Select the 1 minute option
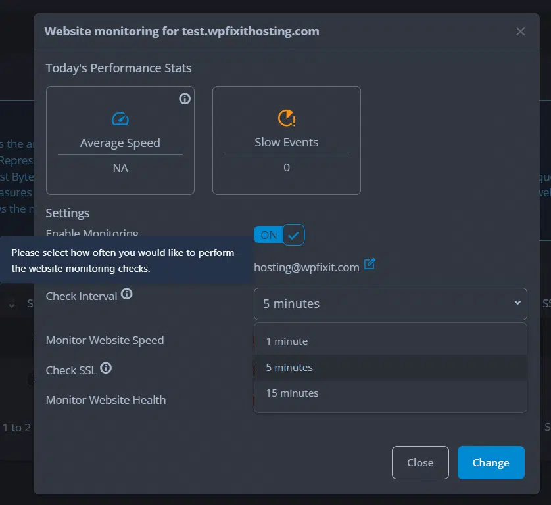 pyautogui.click(x=390, y=341)
